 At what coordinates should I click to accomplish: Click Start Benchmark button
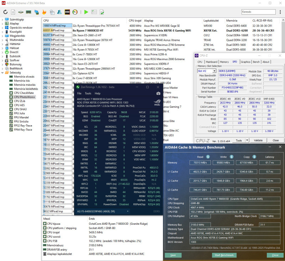[224, 255]
